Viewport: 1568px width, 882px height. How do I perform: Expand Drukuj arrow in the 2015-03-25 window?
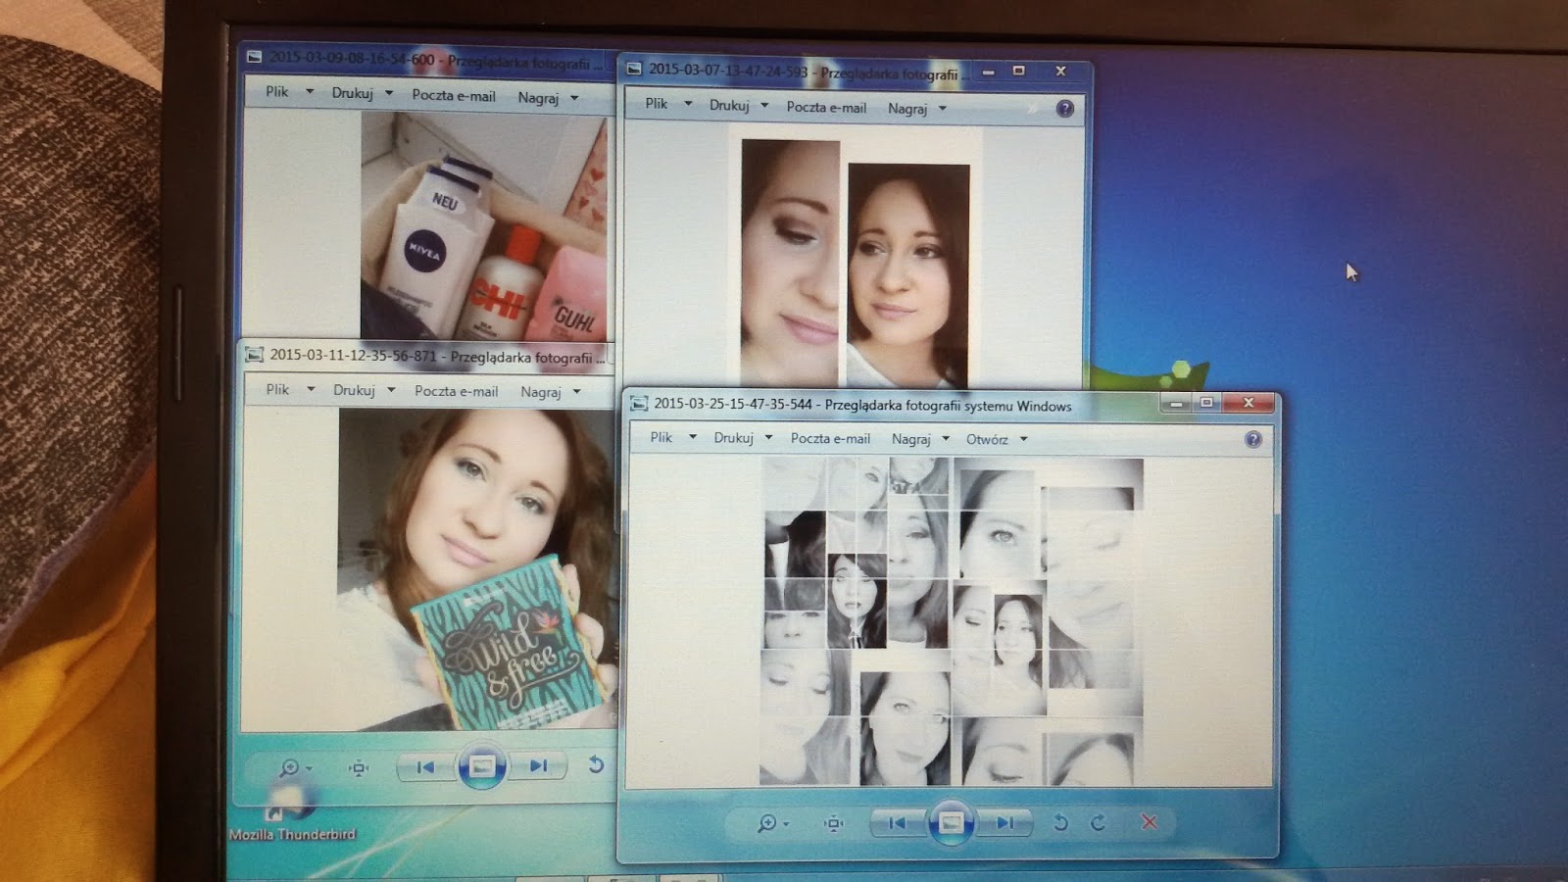(768, 438)
